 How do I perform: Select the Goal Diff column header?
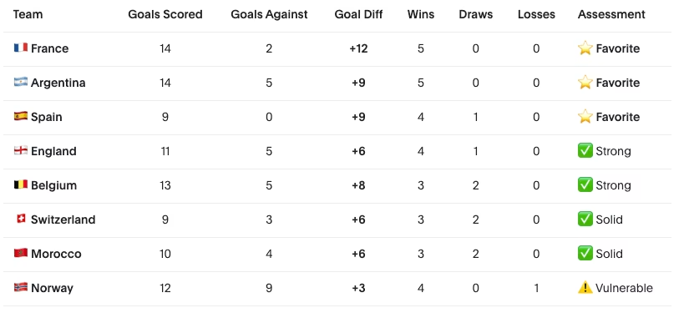pos(358,14)
